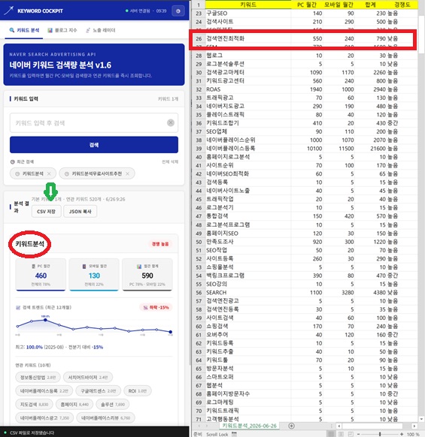This screenshot has width=425, height=437.
Task: Click the CSV 저장 button
Action: pyautogui.click(x=46, y=212)
